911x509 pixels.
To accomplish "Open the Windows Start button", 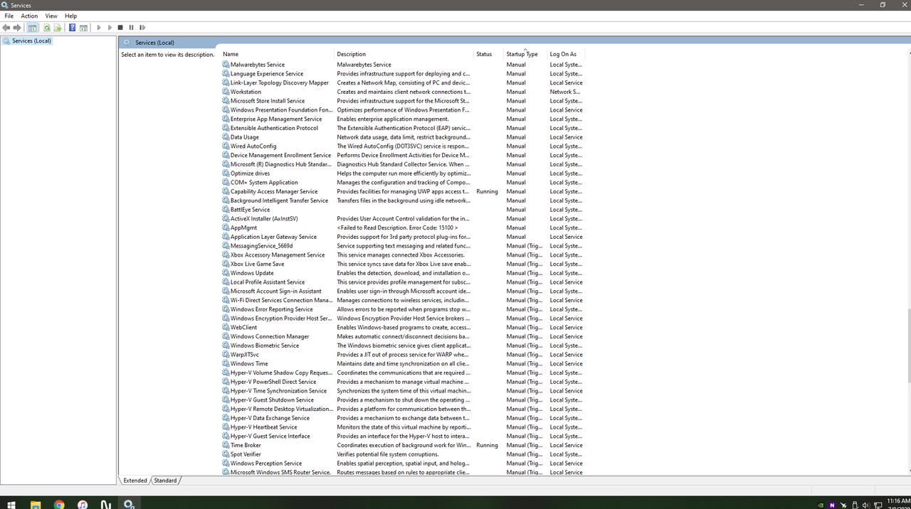I will (x=11, y=504).
